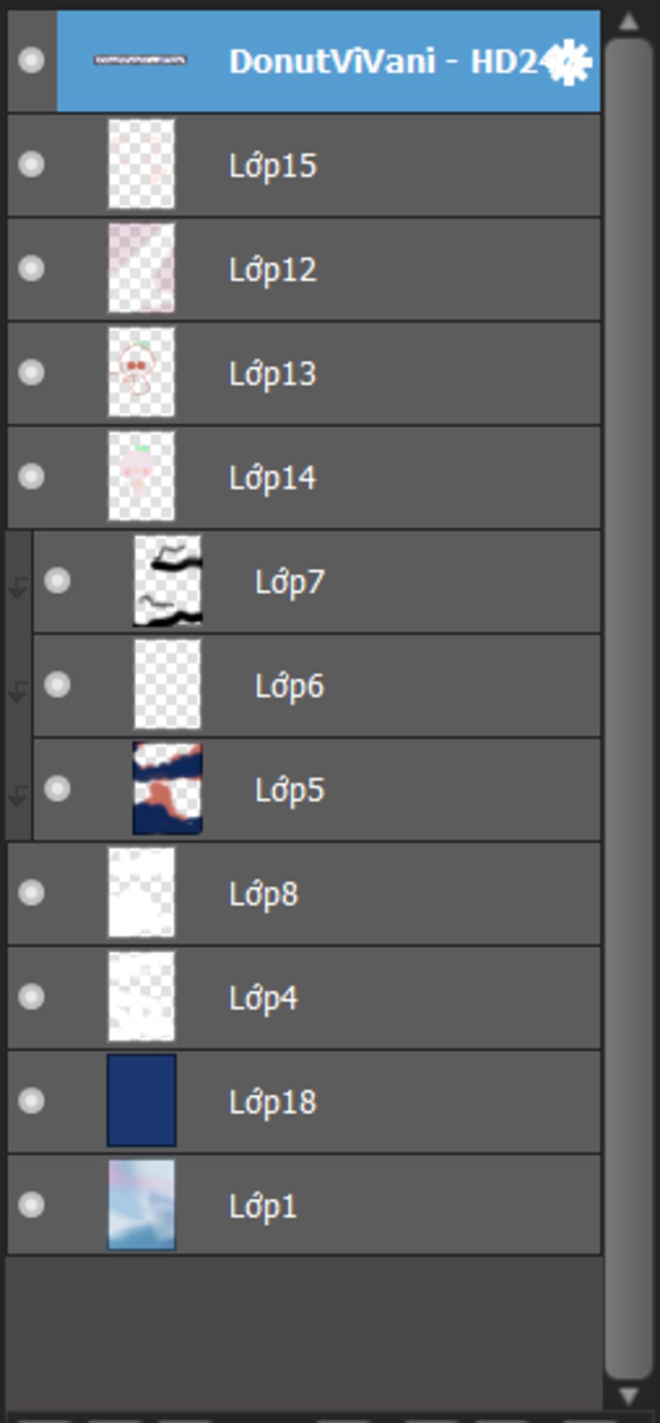
Task: Click clipping arrow icon beside Lớp6
Action: (18, 691)
